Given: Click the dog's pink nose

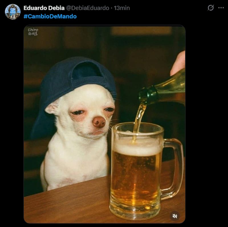Looking at the screenshot, I should pyautogui.click(x=99, y=122).
